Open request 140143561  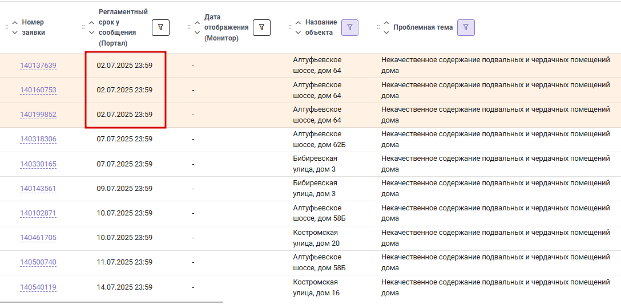(x=38, y=189)
